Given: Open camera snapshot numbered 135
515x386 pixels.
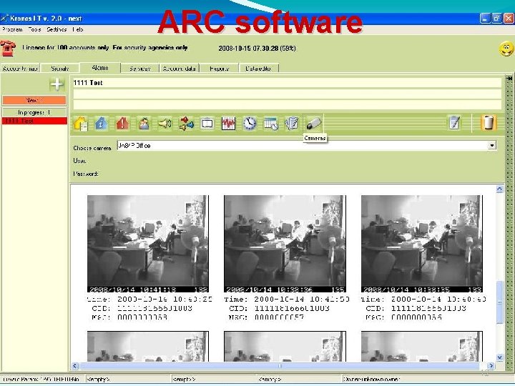Looking at the screenshot, I should click(x=285, y=244).
